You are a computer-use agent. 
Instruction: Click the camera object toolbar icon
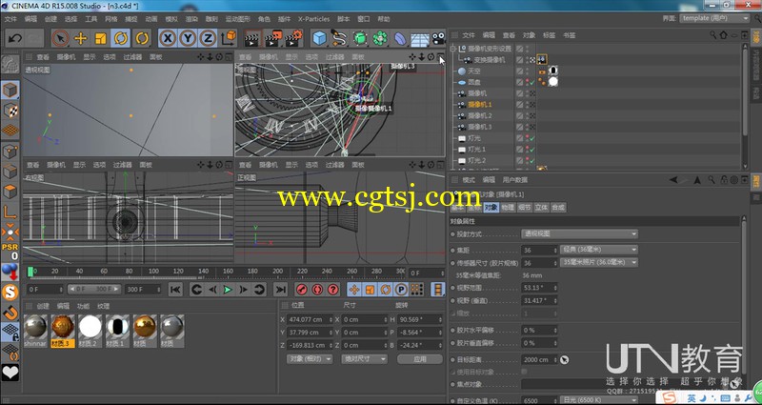coord(438,38)
